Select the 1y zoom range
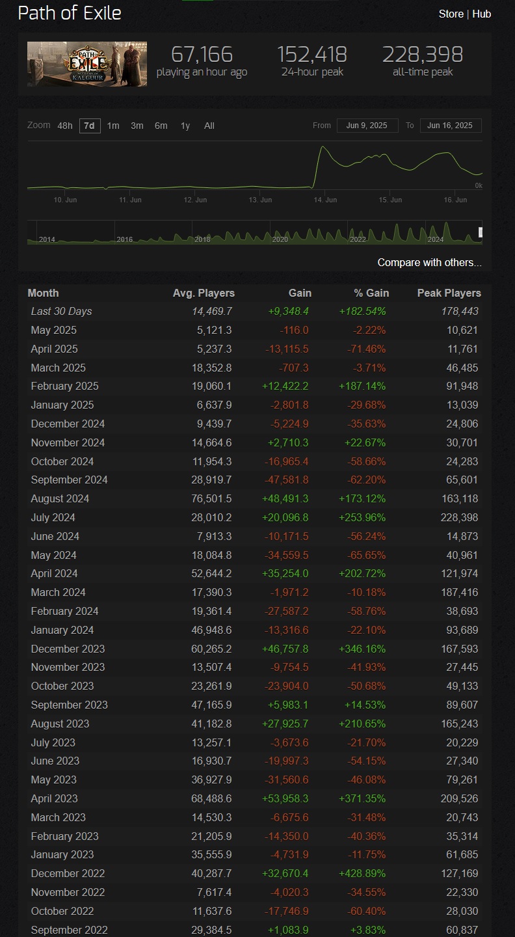The height and width of the screenshot is (937, 515). [185, 126]
